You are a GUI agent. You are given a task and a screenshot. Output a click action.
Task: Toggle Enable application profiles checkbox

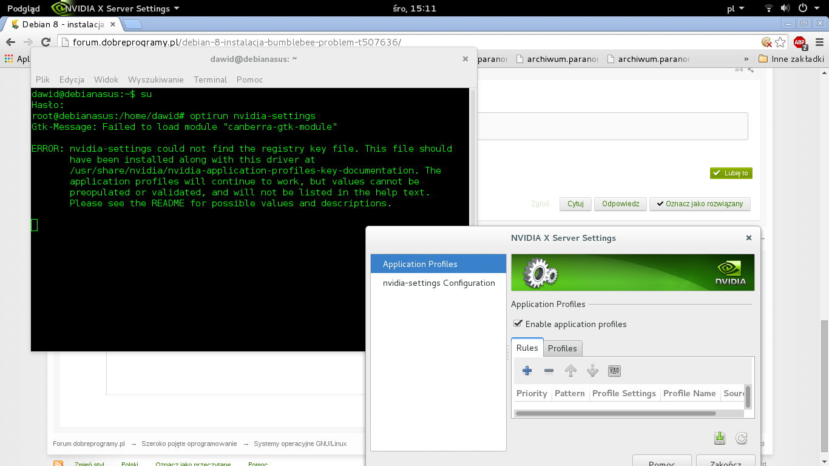point(518,323)
